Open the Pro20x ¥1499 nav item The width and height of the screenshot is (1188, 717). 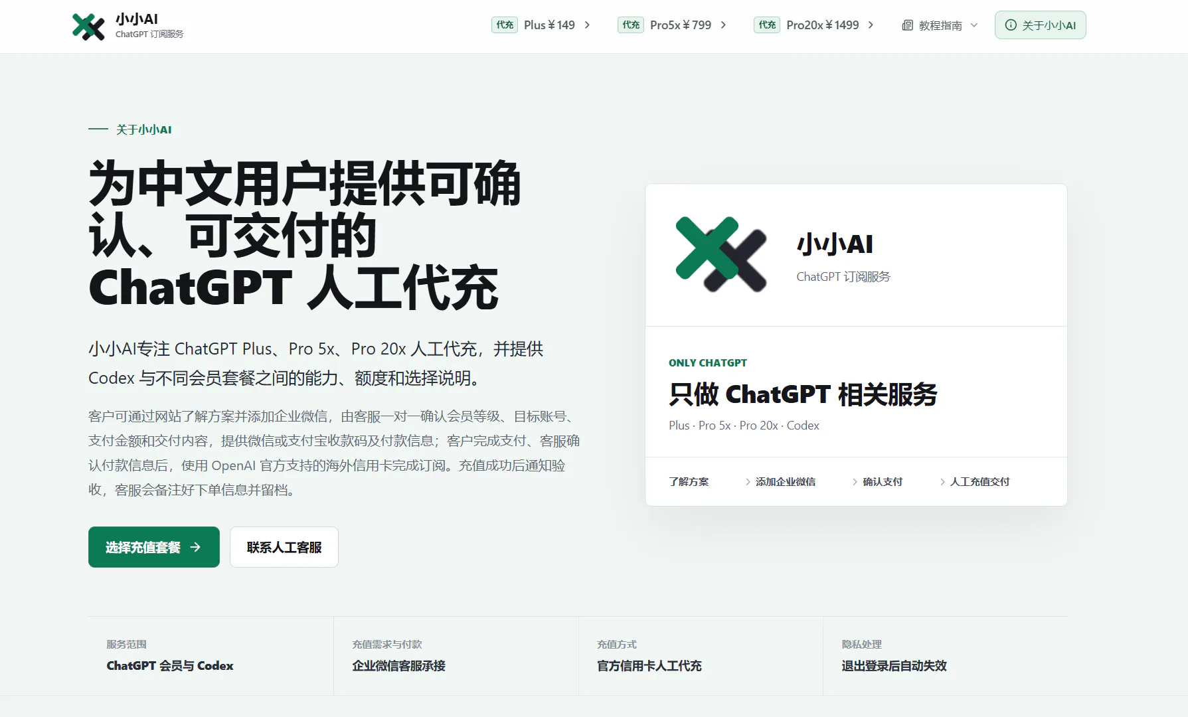click(x=814, y=25)
